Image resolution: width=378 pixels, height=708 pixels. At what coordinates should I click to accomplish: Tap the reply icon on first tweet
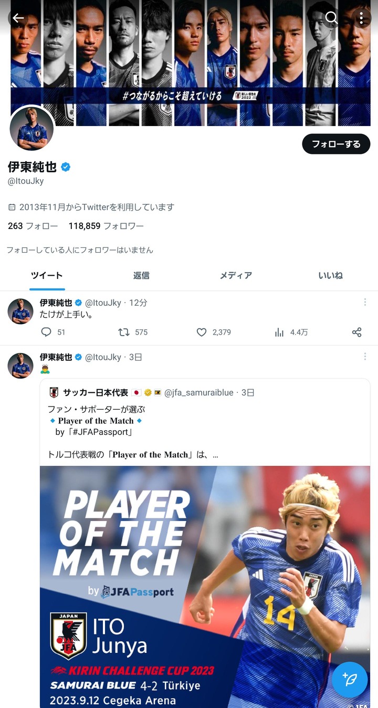(x=46, y=332)
